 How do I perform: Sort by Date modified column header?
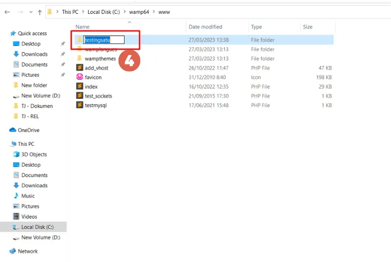[205, 27]
